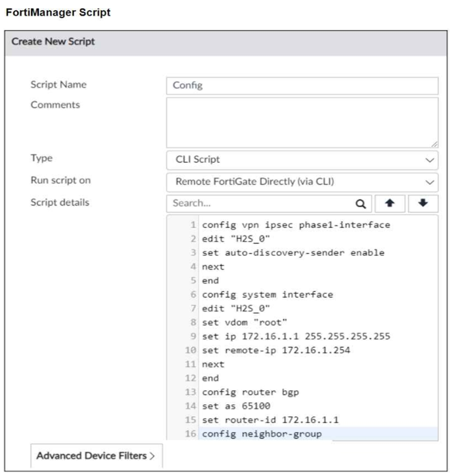Click the set remote-ip 172.16.1.254 line

276,350
